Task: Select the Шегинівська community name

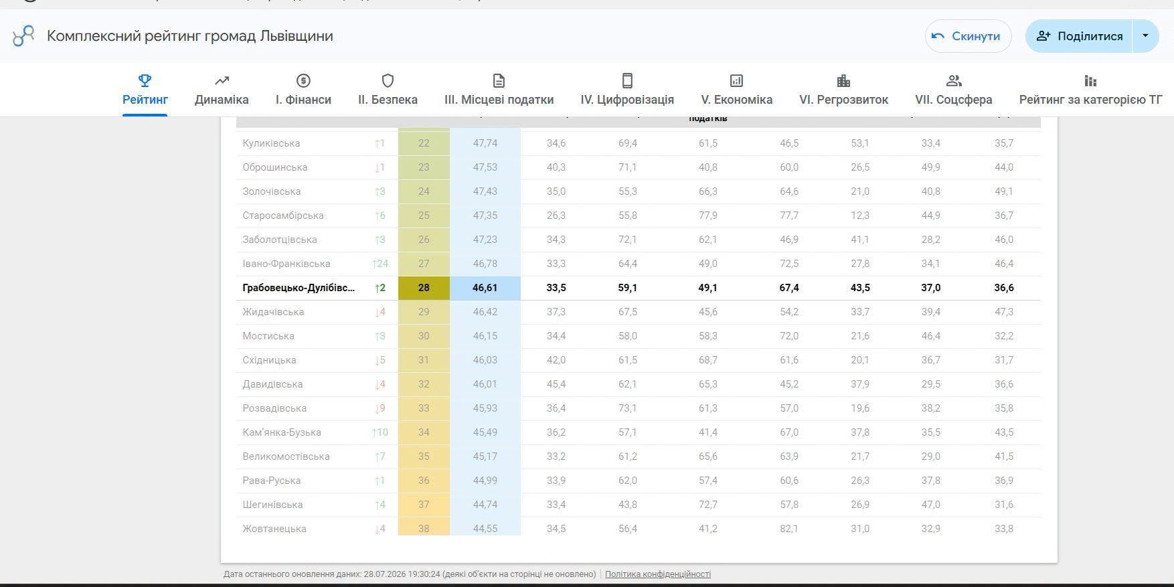Action: click(x=272, y=505)
